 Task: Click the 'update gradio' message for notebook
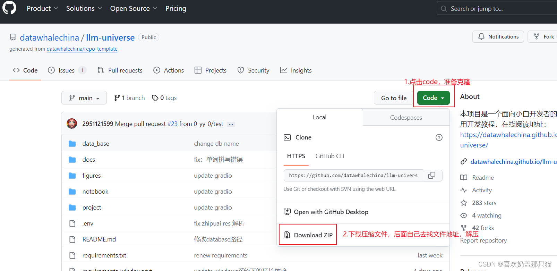[x=213, y=192]
